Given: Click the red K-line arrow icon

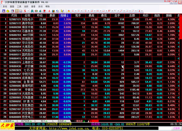Looking at the screenshot, I should point(109,11).
